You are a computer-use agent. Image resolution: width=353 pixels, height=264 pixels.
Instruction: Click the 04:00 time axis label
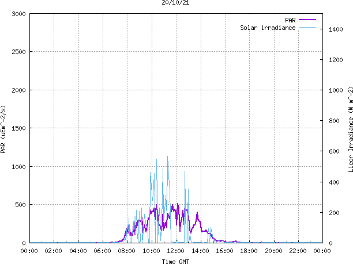78,251
